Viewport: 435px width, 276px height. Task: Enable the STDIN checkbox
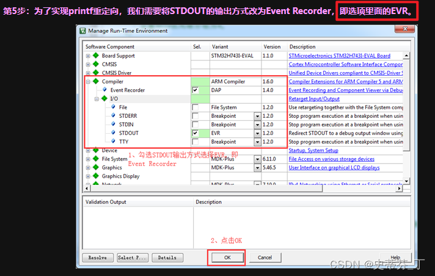(x=196, y=125)
